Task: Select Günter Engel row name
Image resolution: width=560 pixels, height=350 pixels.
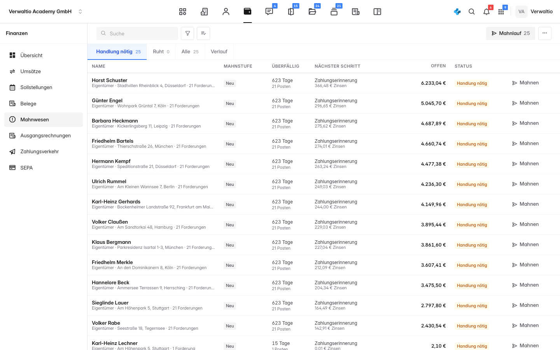Action: tap(107, 101)
